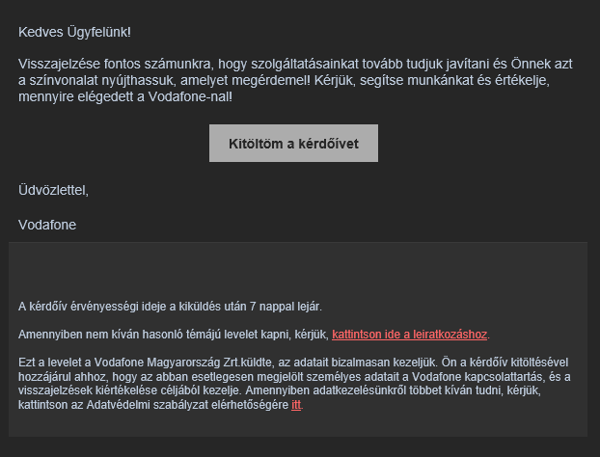Click the footer line about questionnaire validity

[x=170, y=307]
